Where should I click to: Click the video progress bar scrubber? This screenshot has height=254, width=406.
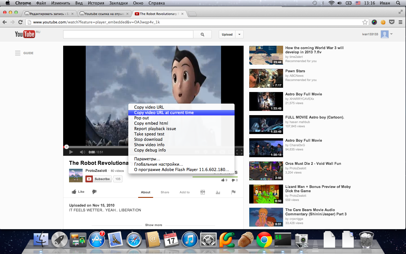pos(67,147)
